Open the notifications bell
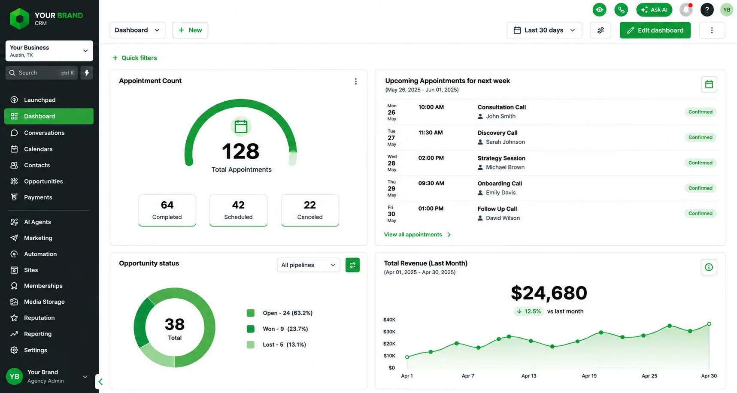 click(686, 9)
